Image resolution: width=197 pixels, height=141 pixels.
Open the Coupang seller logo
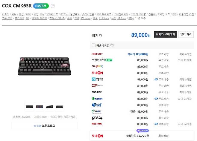tap(97, 66)
